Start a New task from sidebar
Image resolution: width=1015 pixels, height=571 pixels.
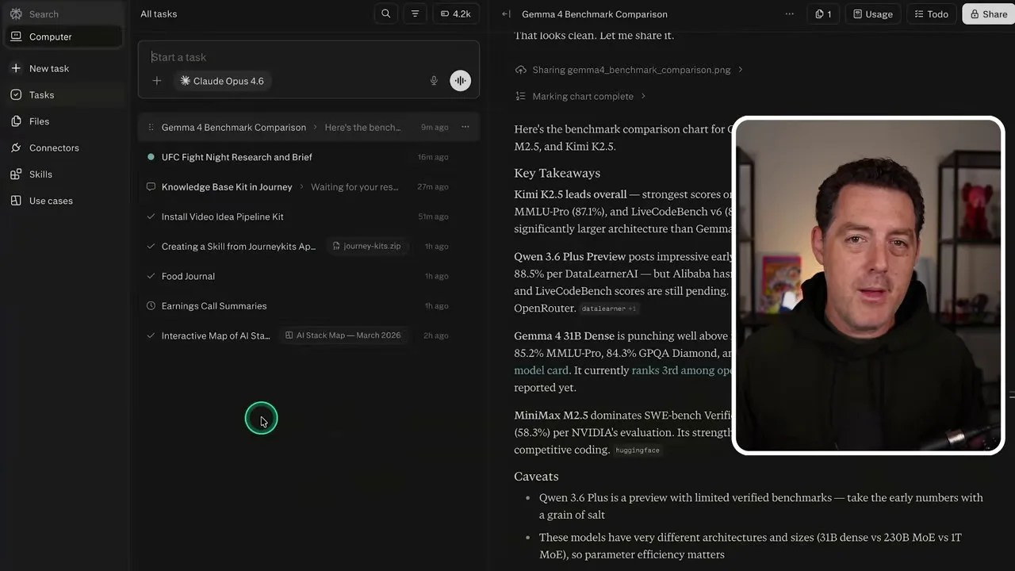63,68
